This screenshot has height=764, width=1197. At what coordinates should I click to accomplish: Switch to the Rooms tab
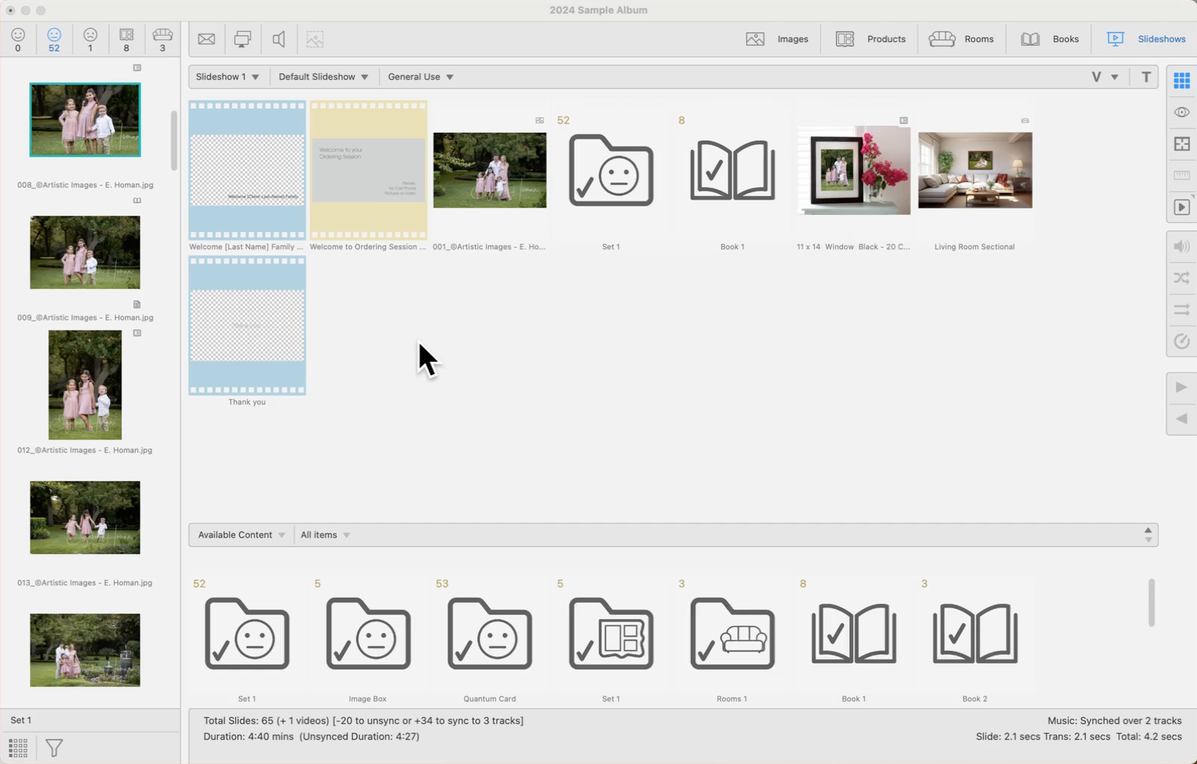pos(961,39)
